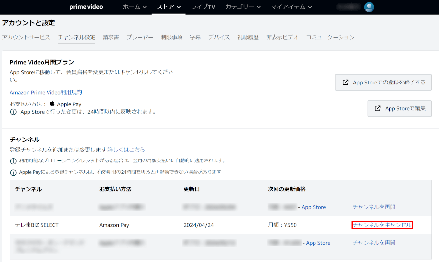Click the 2024/04/24 renewal date
The height and width of the screenshot is (262, 439).
point(199,225)
